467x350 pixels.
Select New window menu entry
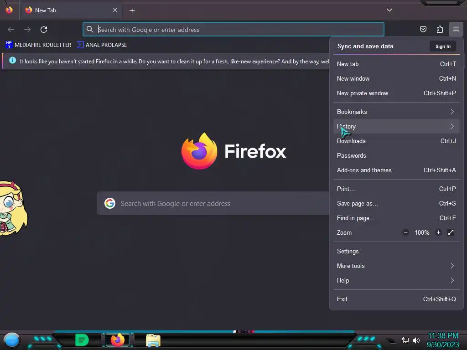coord(396,78)
